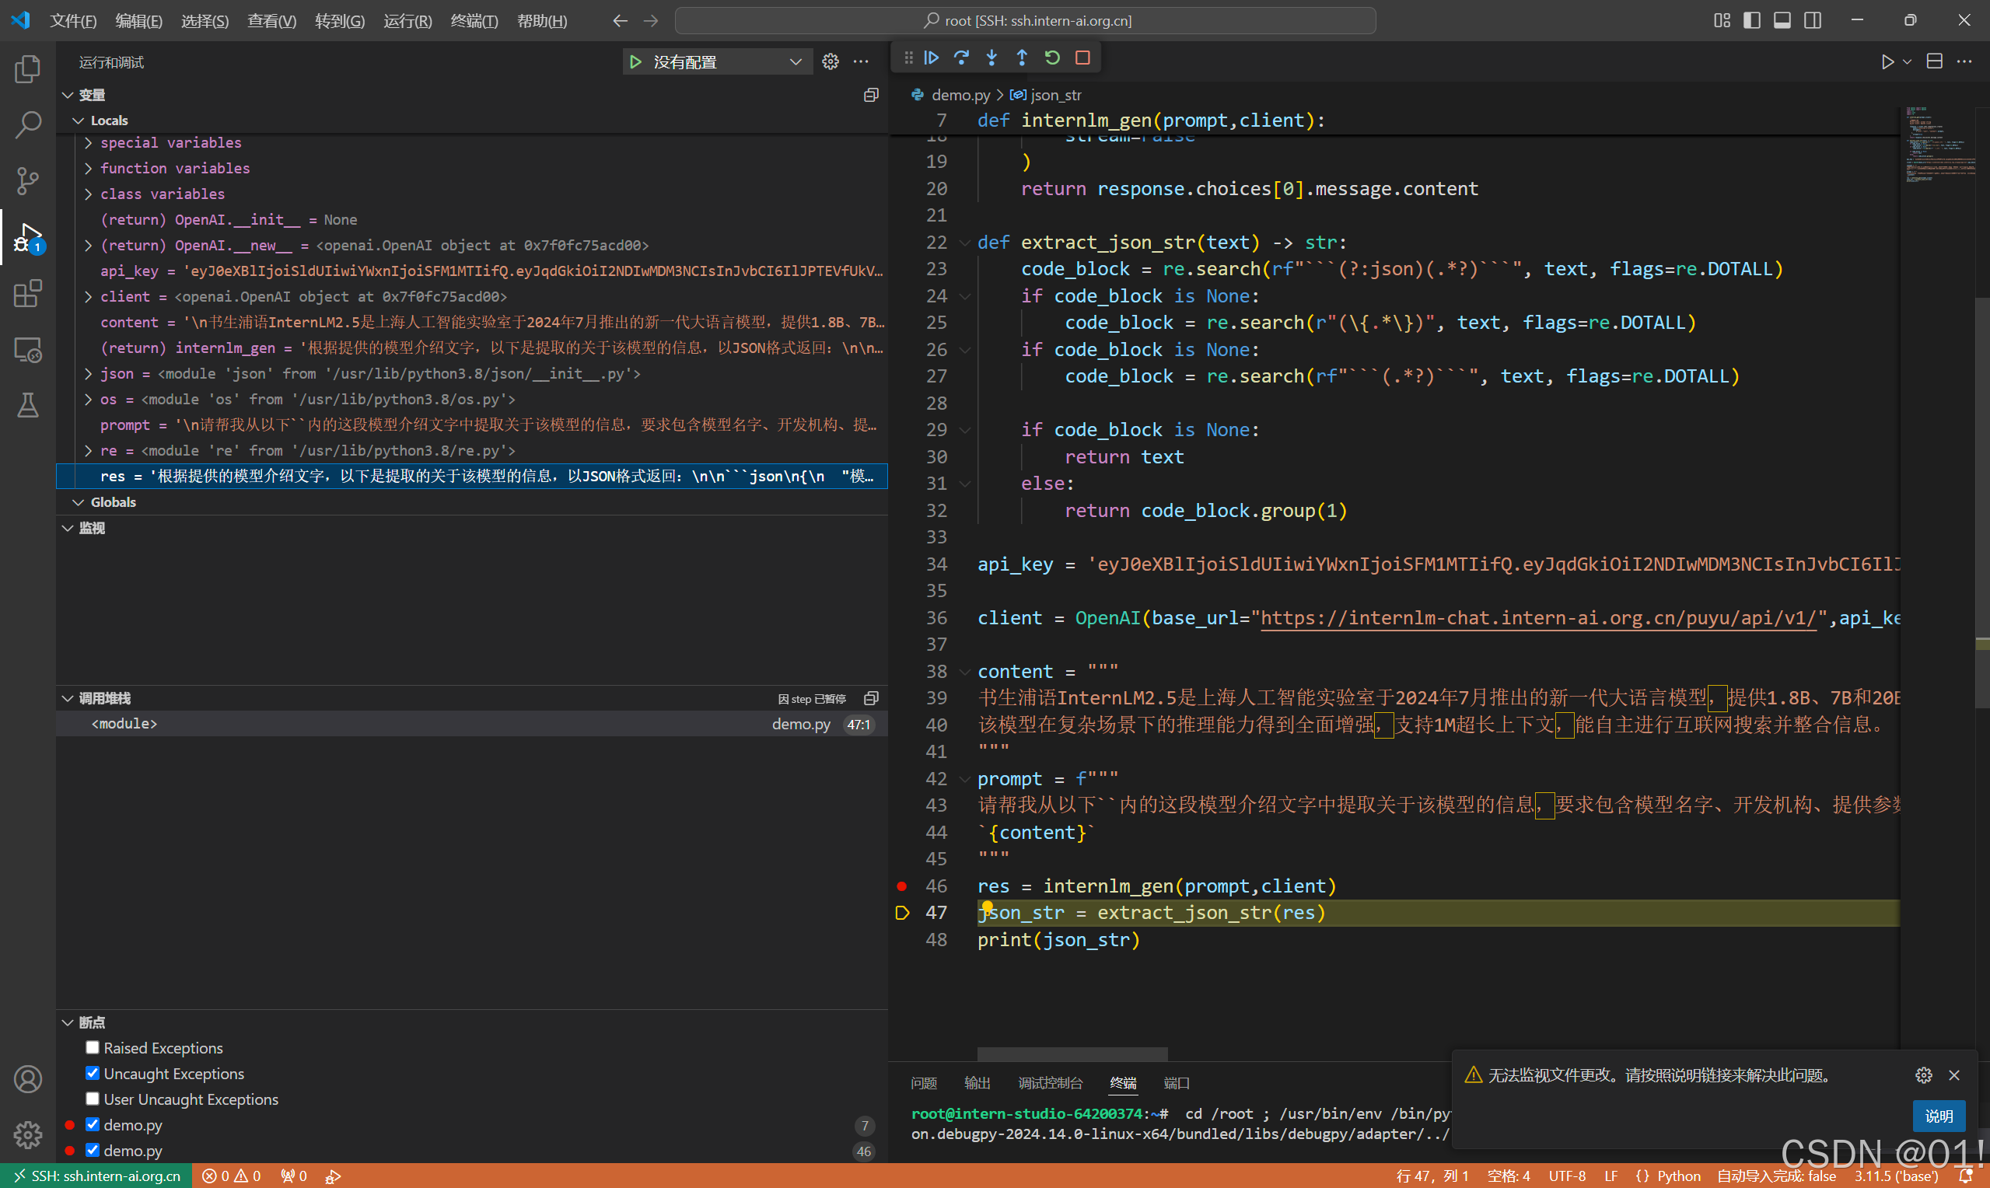
Task: Click the editor horizontal scrollbar
Action: coord(1072,1053)
